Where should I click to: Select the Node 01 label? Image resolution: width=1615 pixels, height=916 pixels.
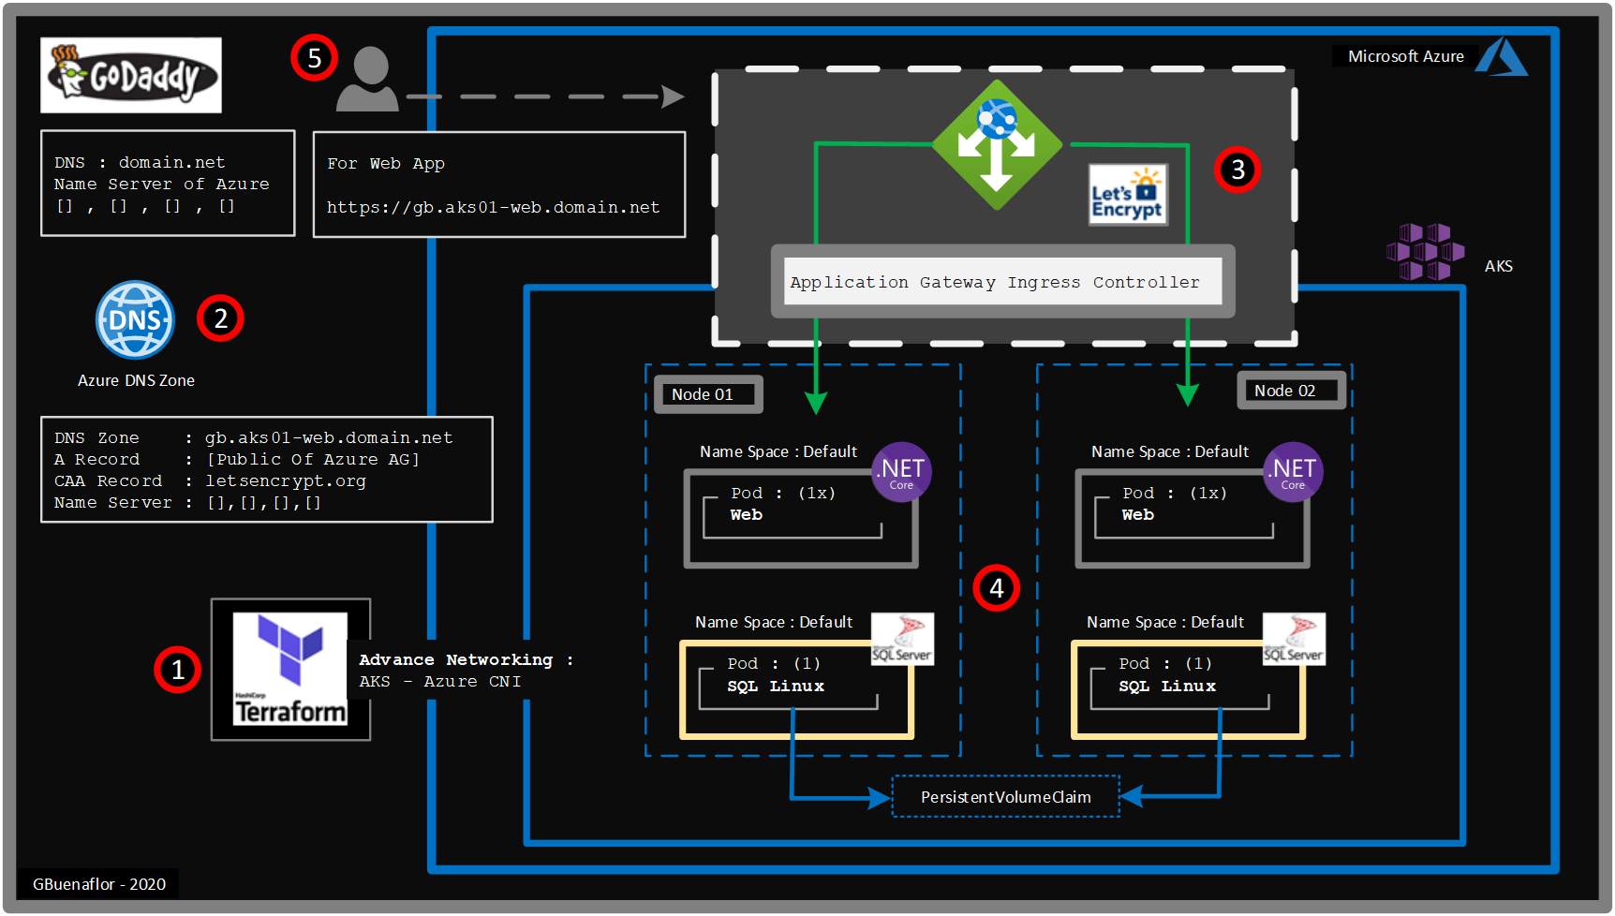[708, 394]
